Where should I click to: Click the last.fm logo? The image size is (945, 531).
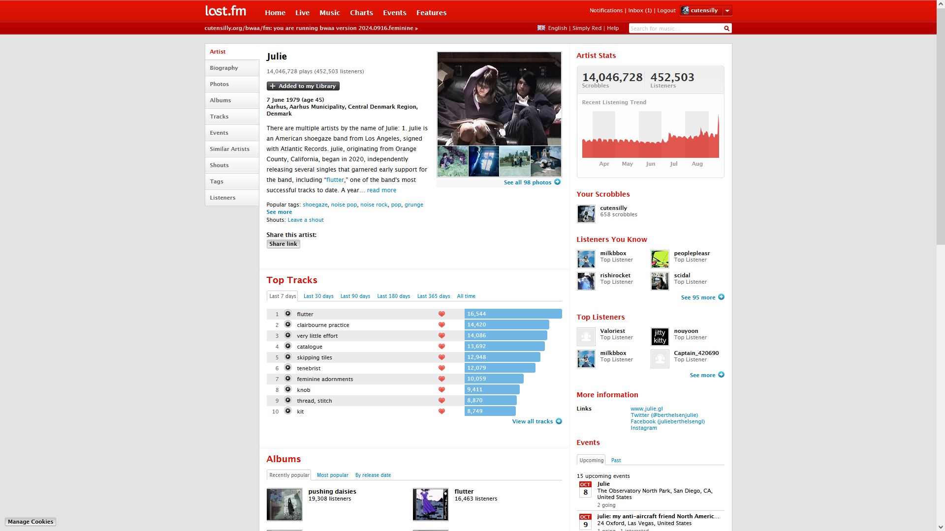pyautogui.click(x=225, y=11)
